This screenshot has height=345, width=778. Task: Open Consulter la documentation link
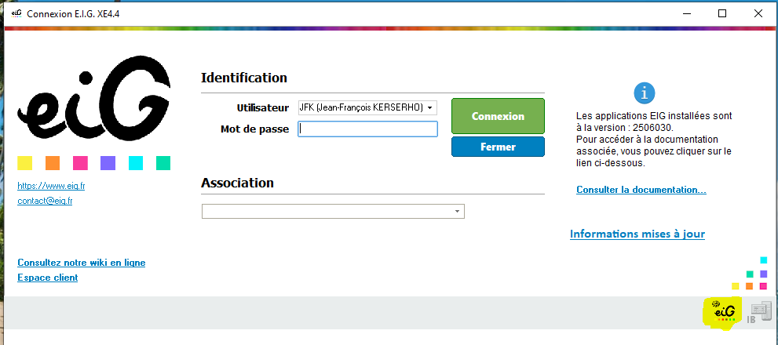(x=641, y=190)
